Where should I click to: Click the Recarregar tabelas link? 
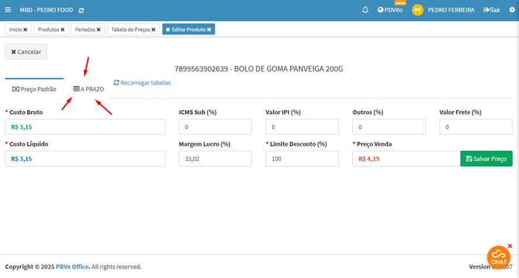coord(142,83)
